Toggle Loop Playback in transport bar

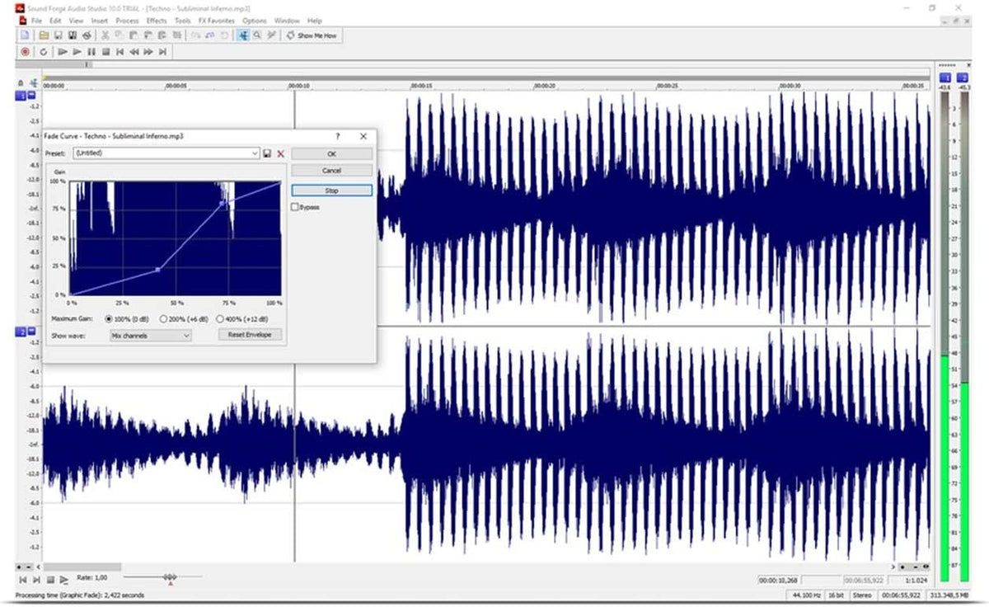pyautogui.click(x=43, y=52)
